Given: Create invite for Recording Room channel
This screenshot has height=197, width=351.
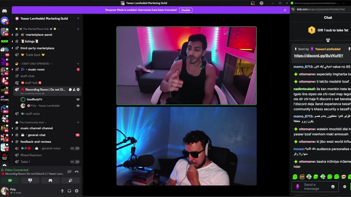Looking at the screenshot, I should click(74, 89).
